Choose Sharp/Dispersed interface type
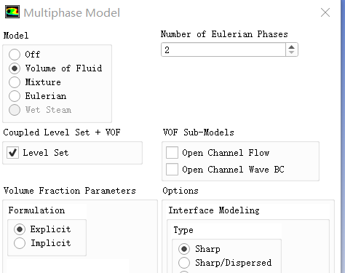This screenshot has width=345, height=273. coord(184,263)
